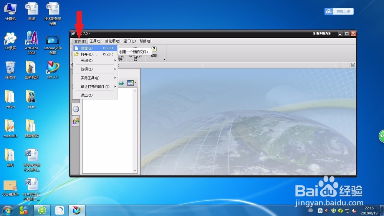Click the green shield tray icon
This screenshot has height=216, width=384.
334,211
